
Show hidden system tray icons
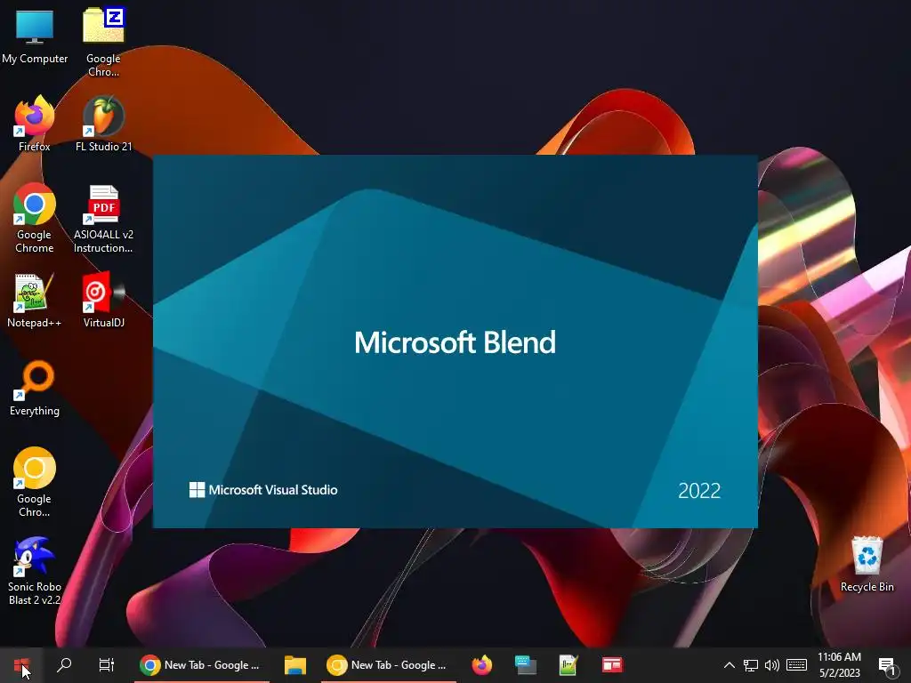(730, 665)
